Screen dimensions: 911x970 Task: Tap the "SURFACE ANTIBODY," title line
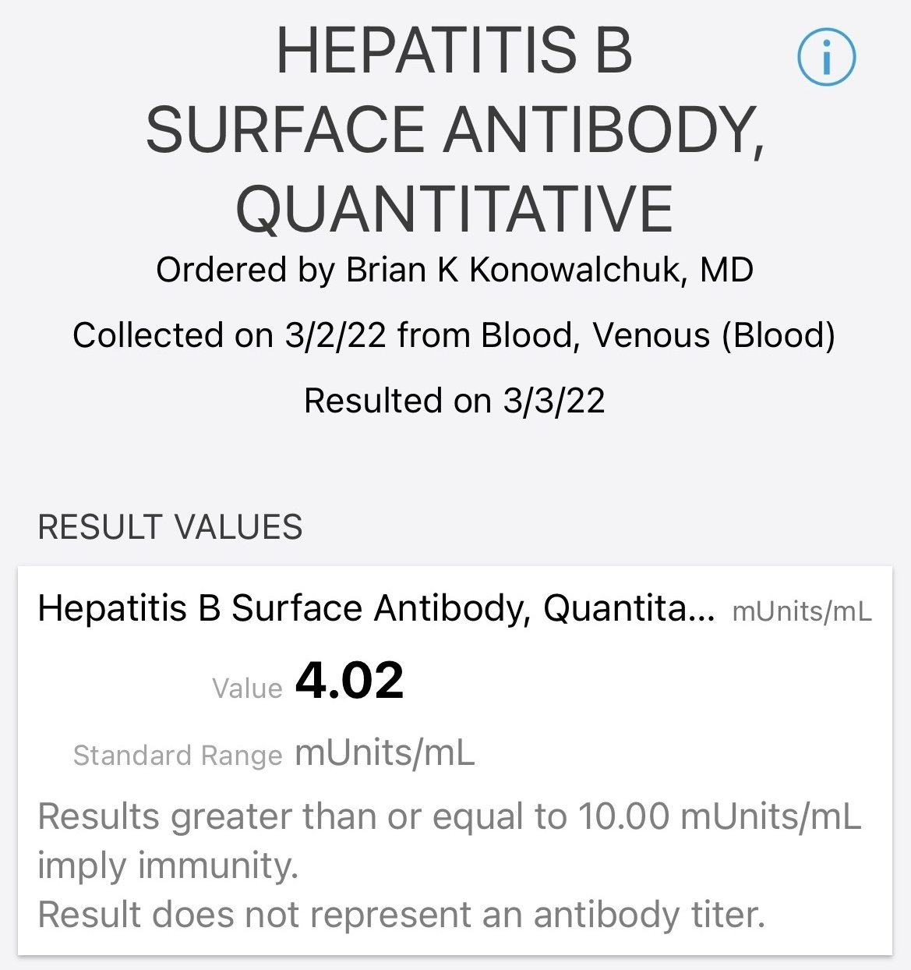pyautogui.click(x=455, y=130)
